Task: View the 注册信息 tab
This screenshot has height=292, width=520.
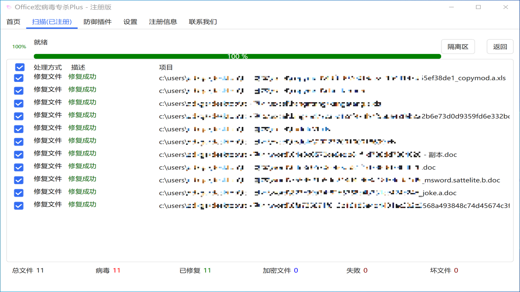Action: [x=164, y=21]
